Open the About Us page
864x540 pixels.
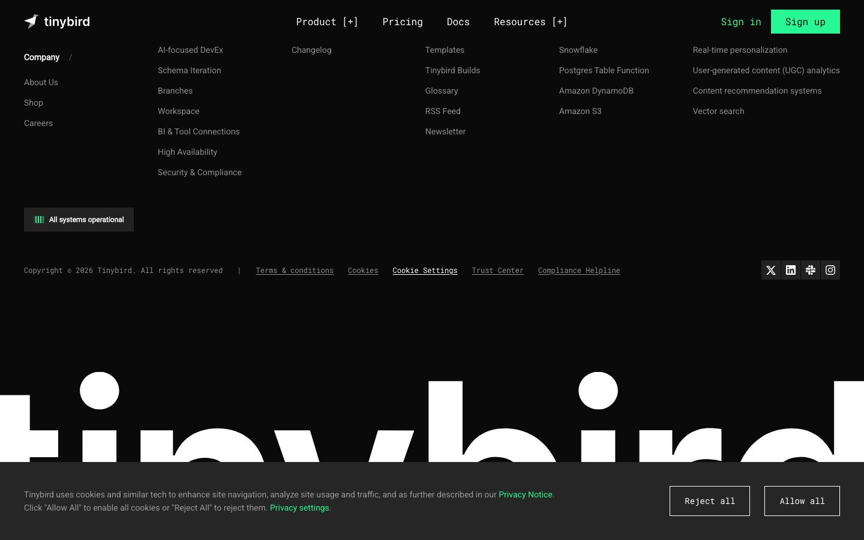pos(41,82)
